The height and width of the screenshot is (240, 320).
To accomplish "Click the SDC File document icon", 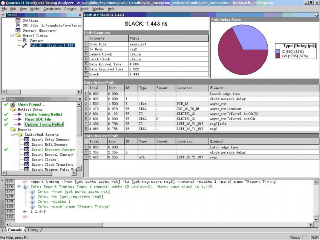I will [18, 25].
